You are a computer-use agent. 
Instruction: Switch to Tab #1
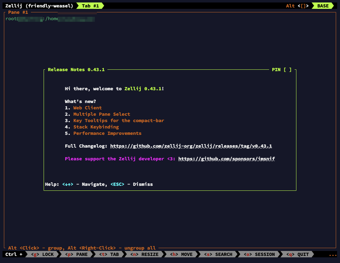pyautogui.click(x=90, y=6)
